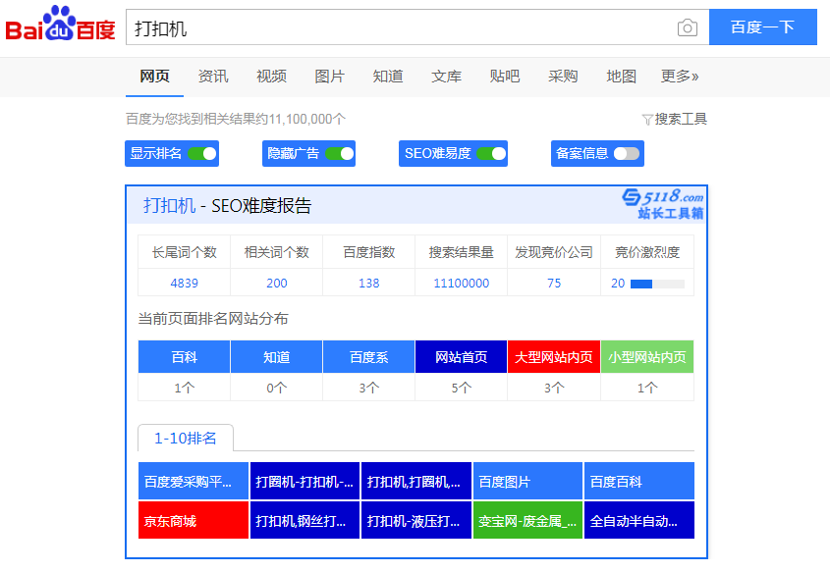Click 网站首页 count 5个
The height and width of the screenshot is (572, 830).
coord(461,388)
